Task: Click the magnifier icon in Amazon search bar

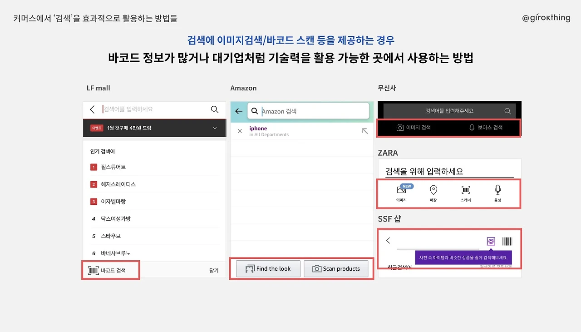Action: click(x=255, y=111)
